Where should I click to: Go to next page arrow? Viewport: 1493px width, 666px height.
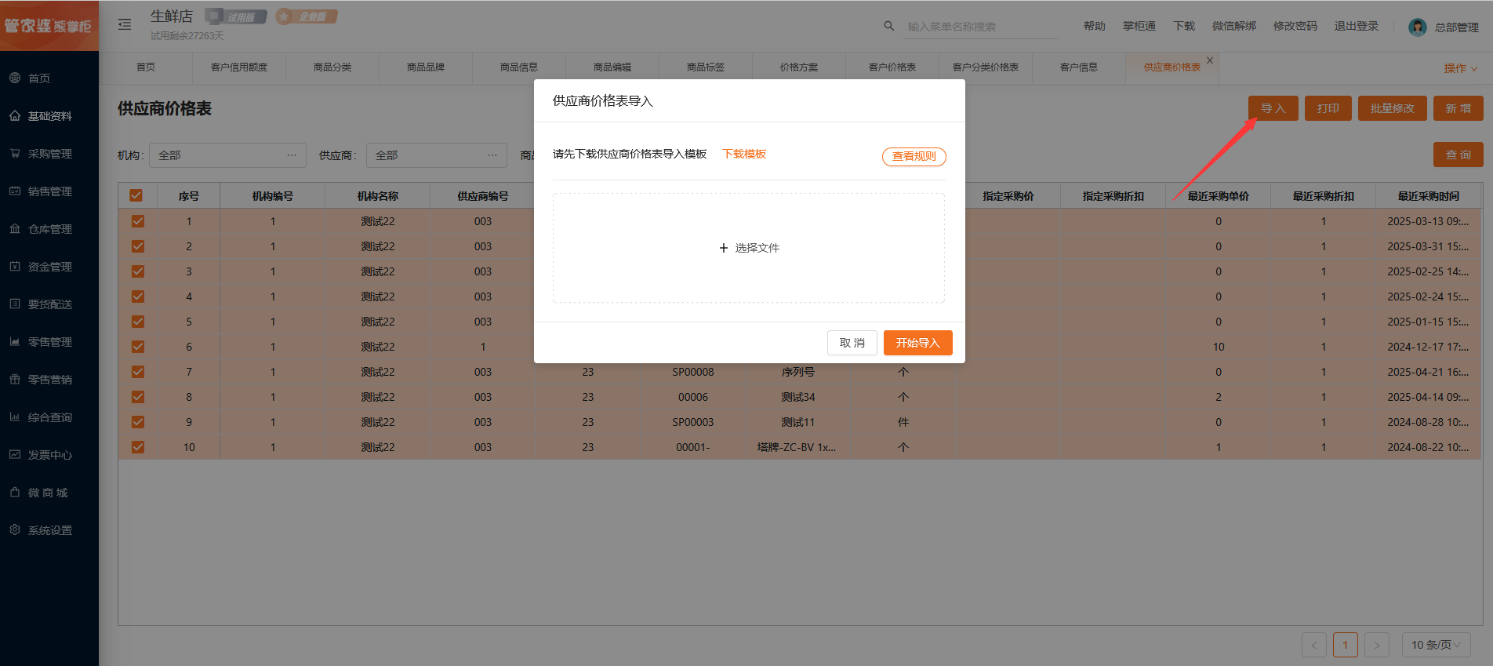[1377, 645]
